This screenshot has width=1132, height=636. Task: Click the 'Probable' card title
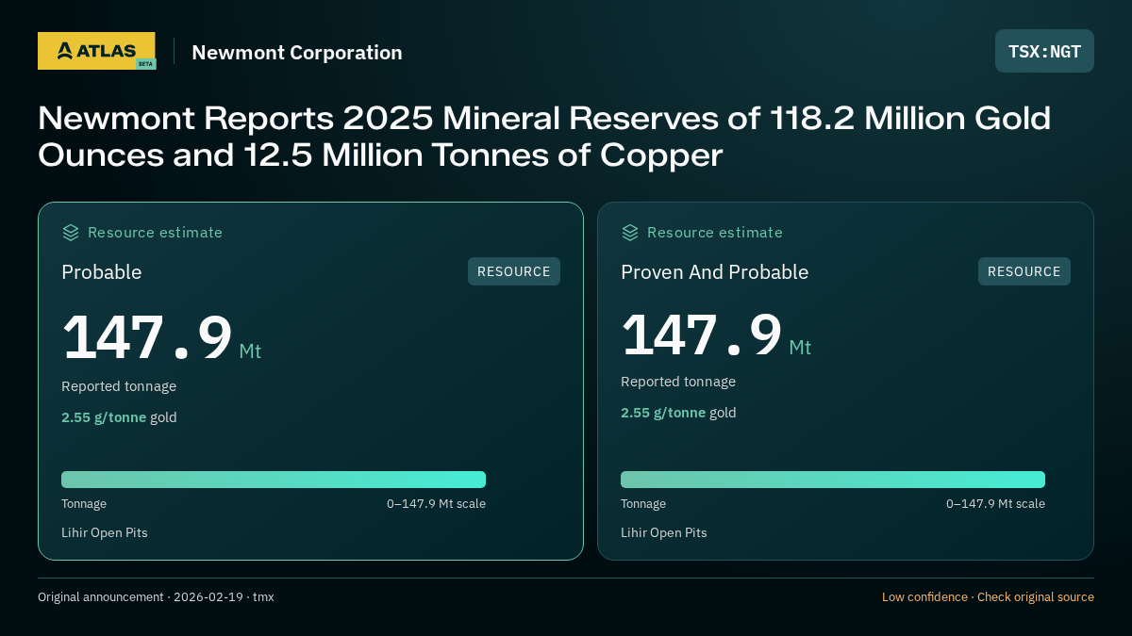point(102,272)
